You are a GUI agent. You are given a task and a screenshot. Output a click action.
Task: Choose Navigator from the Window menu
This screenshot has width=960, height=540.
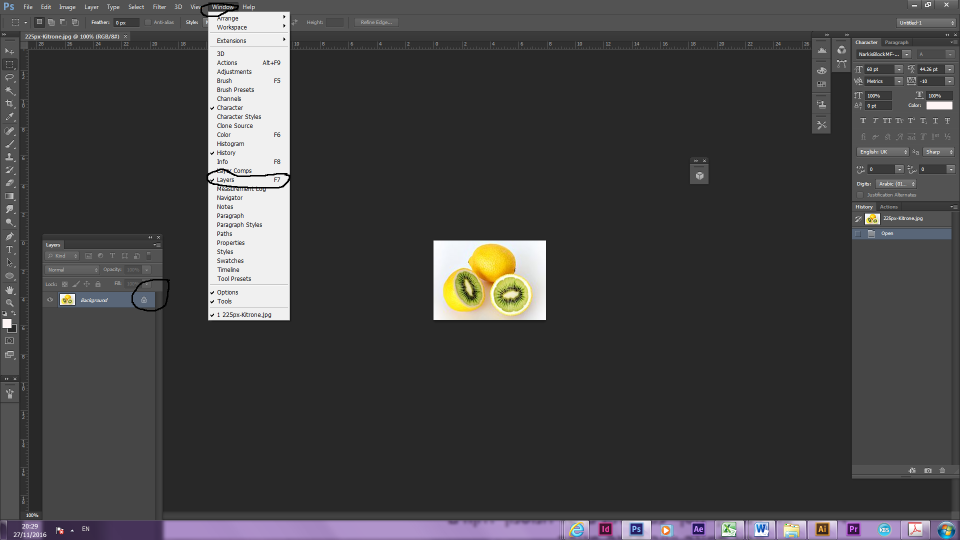tap(229, 198)
